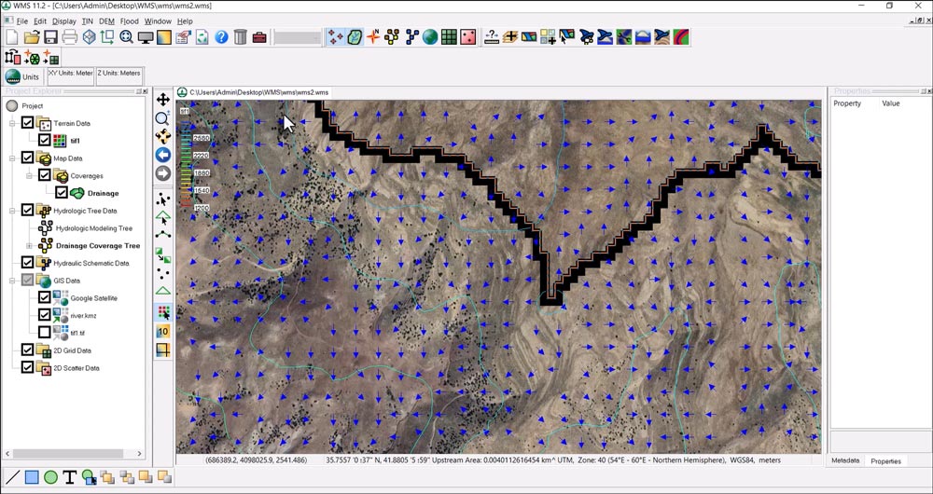Select the blue rectangle shape tool
Viewport: 933px width, 494px height.
point(32,477)
